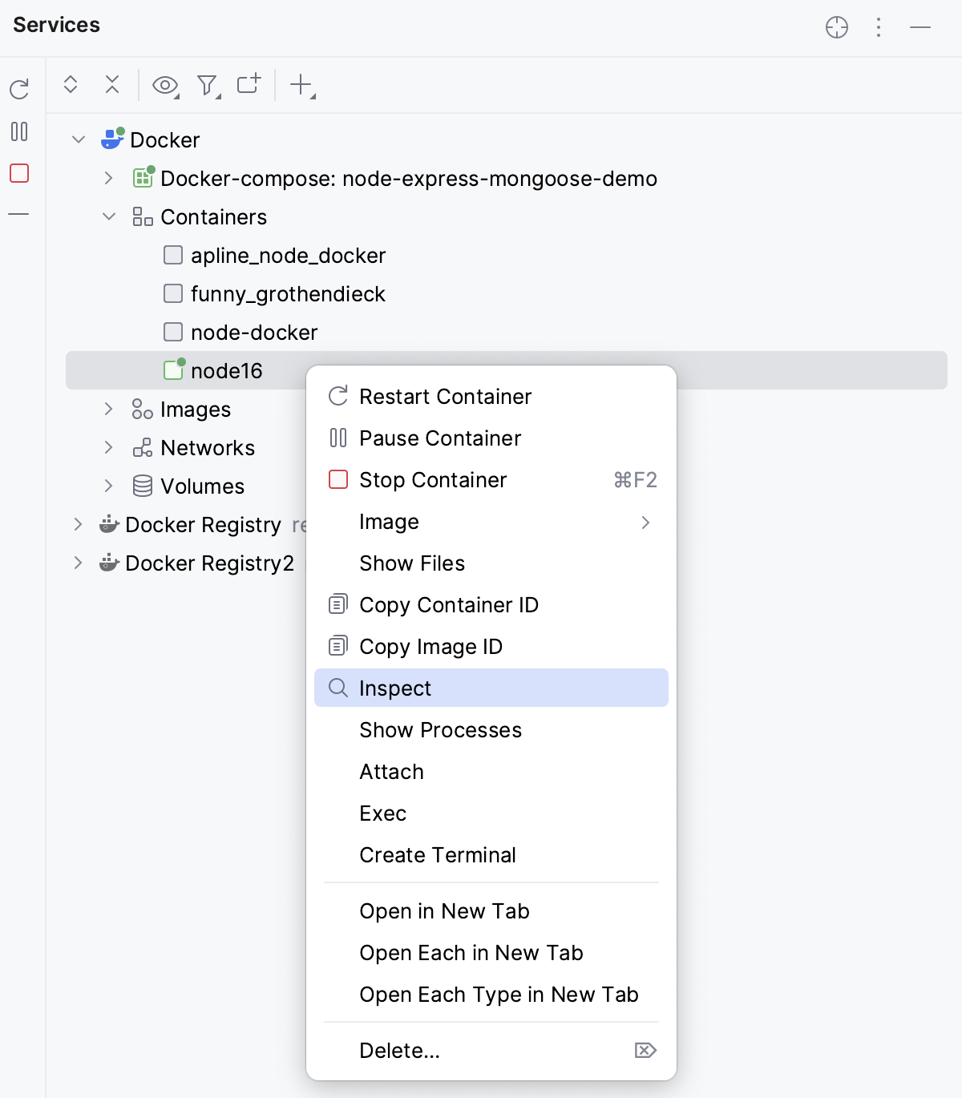
Task: Check the apline_node_docker checkbox
Action: [x=172, y=255]
